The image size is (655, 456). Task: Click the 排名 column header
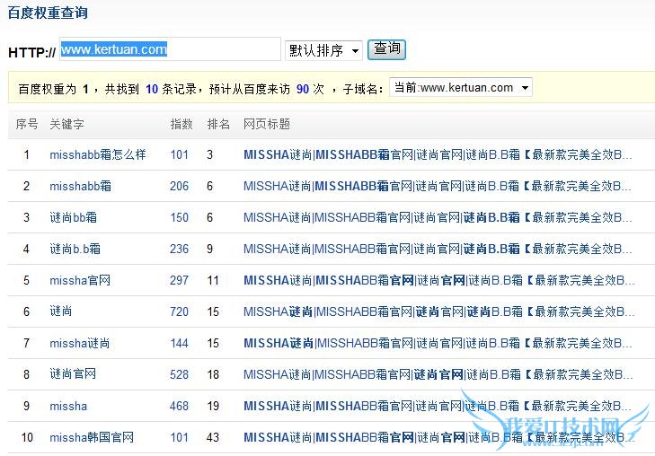218,124
